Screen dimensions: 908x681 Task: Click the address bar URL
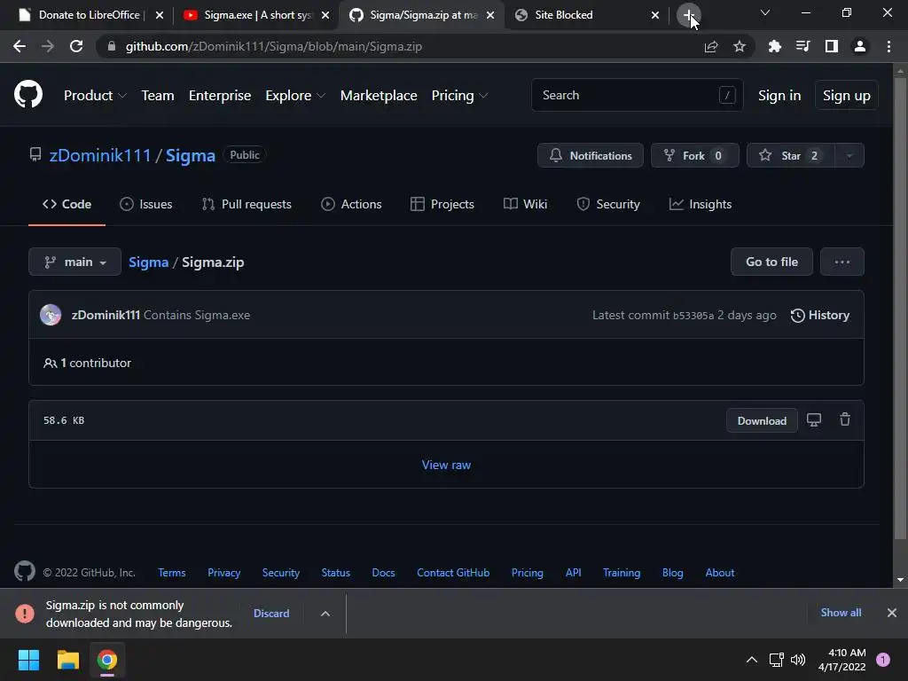[x=273, y=46]
